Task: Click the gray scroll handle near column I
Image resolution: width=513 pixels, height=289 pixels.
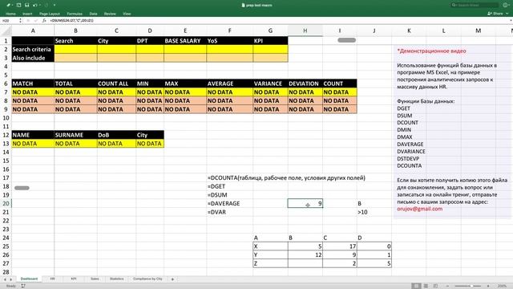Action: 347,40
